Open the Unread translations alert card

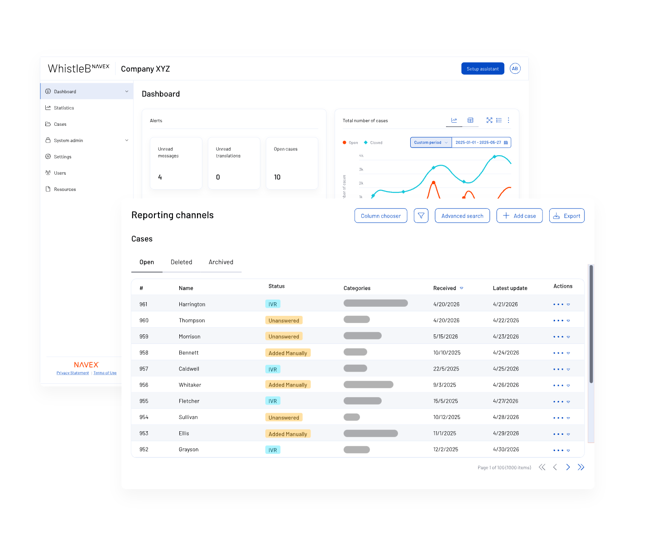[234, 163]
